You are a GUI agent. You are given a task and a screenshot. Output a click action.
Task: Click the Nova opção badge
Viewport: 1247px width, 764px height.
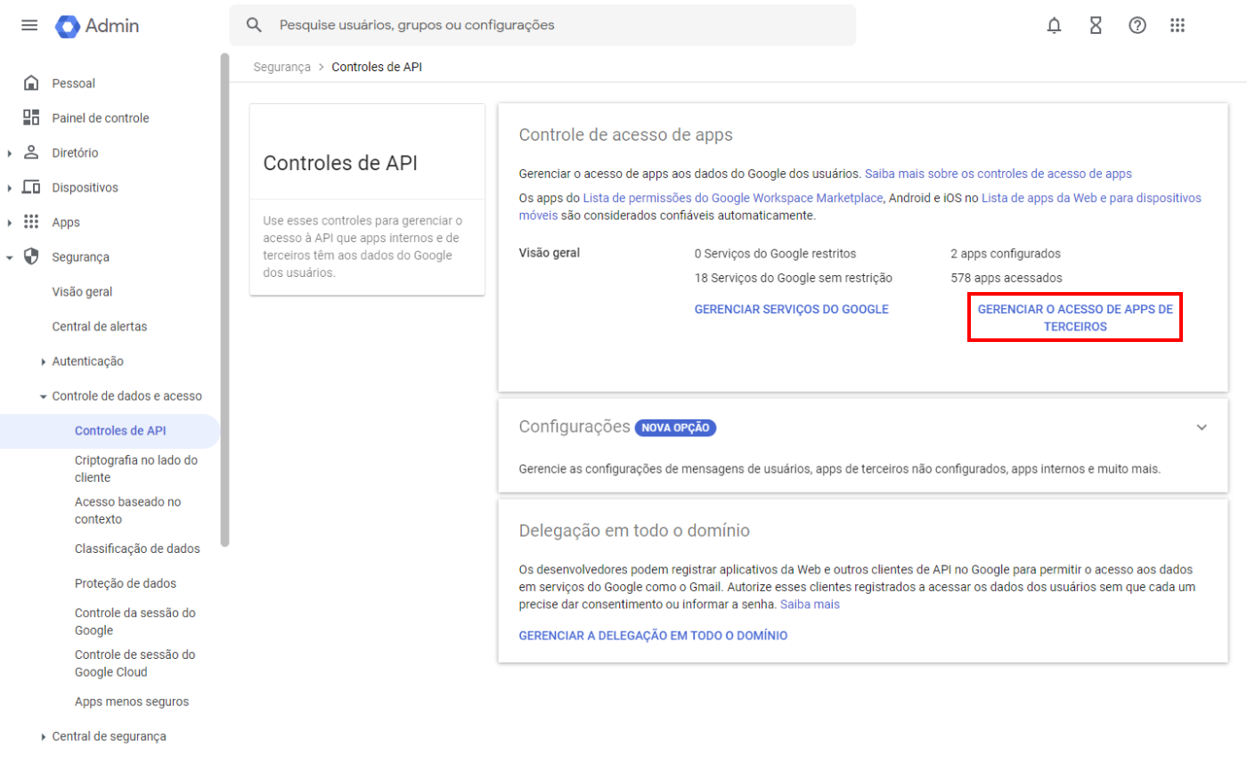(675, 427)
